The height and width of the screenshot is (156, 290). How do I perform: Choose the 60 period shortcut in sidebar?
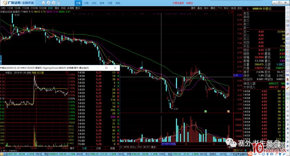pyautogui.click(x=288, y=120)
